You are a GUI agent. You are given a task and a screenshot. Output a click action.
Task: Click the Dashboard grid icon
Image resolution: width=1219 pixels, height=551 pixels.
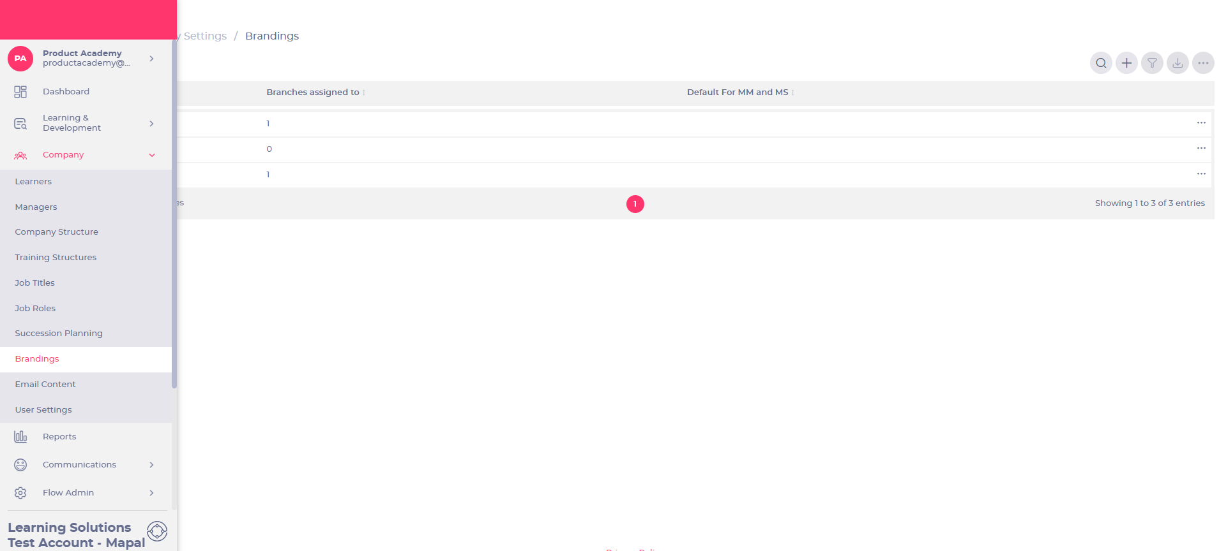pos(20,92)
